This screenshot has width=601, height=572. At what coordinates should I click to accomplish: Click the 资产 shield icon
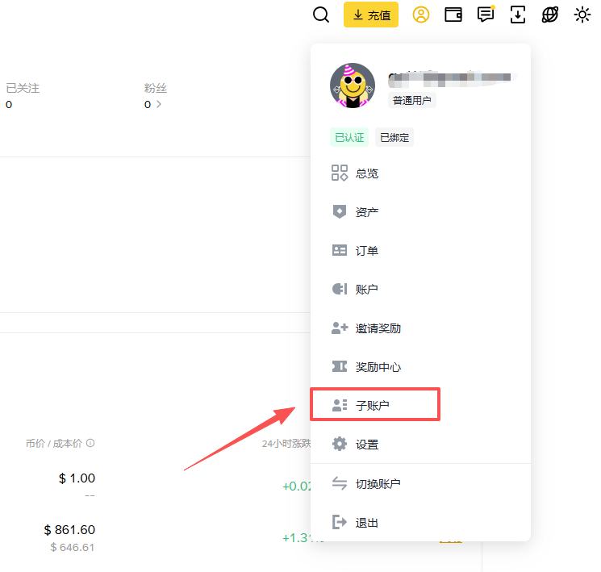coord(339,211)
